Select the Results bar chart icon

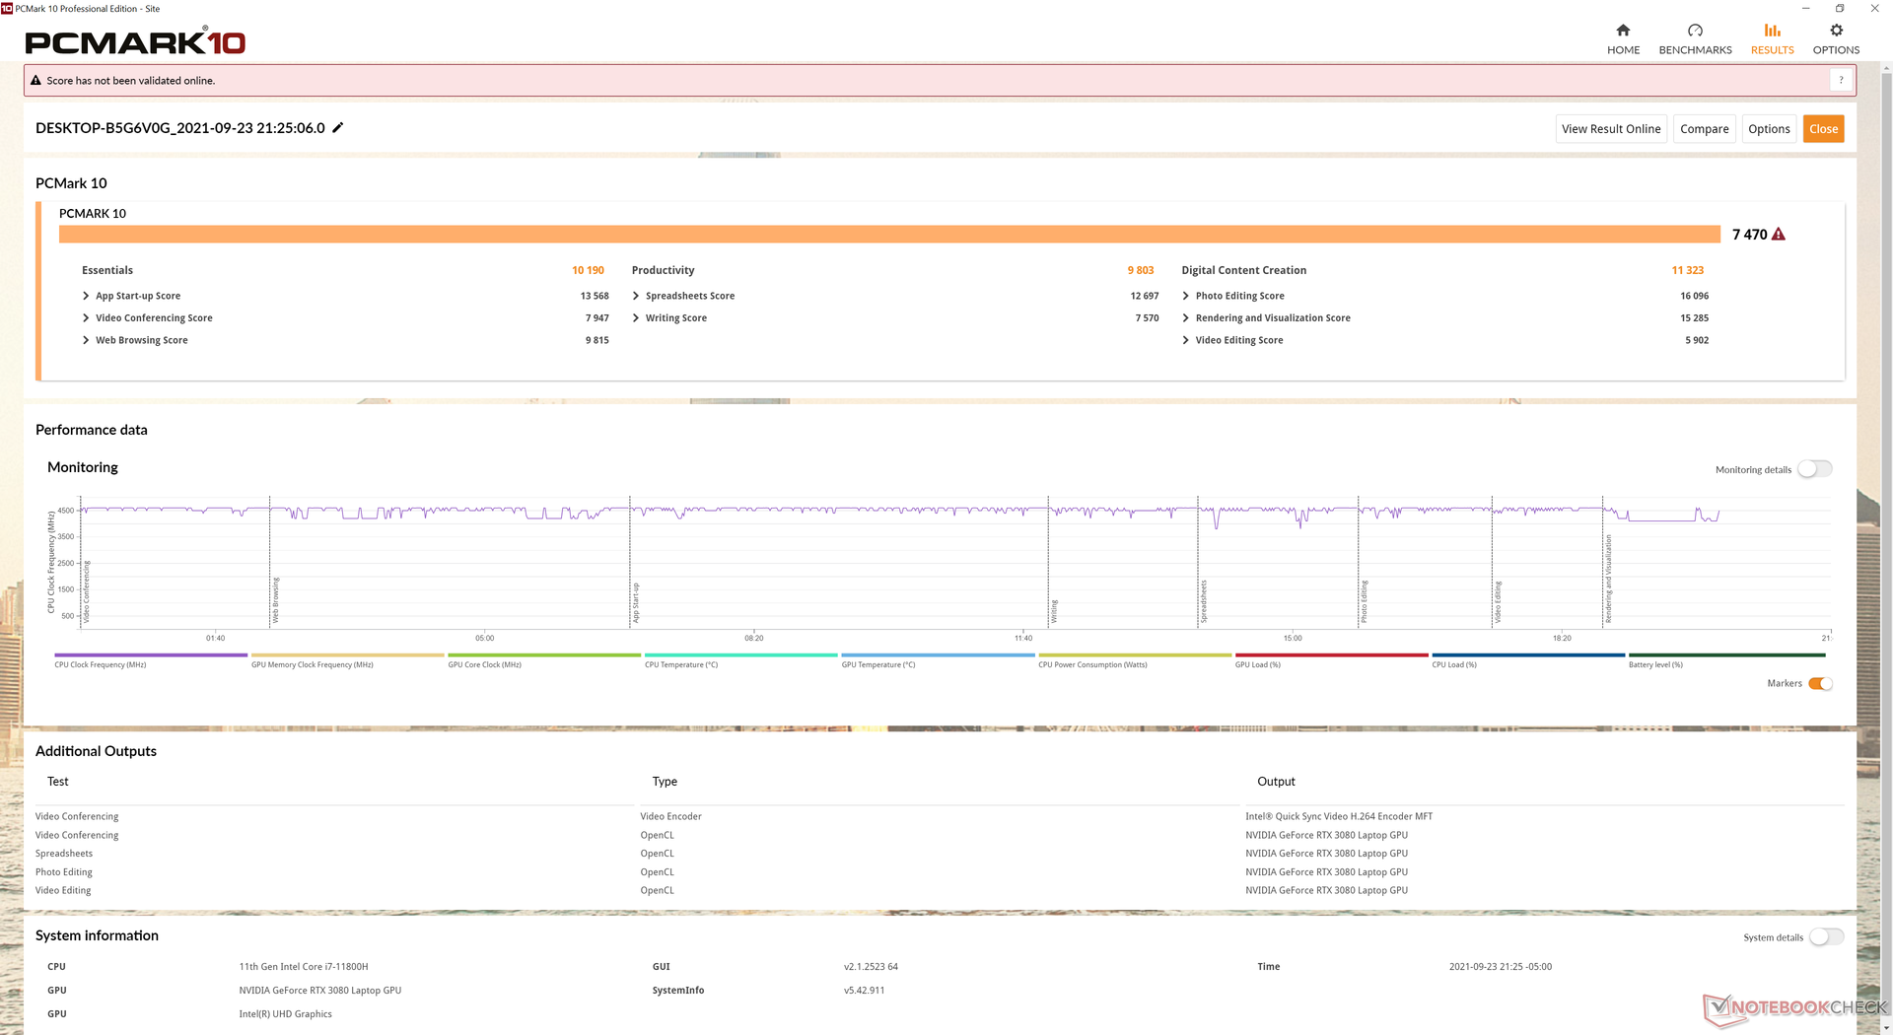(x=1772, y=31)
